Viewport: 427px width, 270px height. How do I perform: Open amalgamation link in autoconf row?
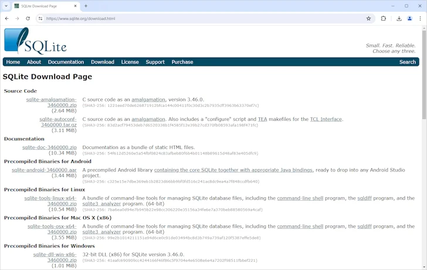(148, 119)
